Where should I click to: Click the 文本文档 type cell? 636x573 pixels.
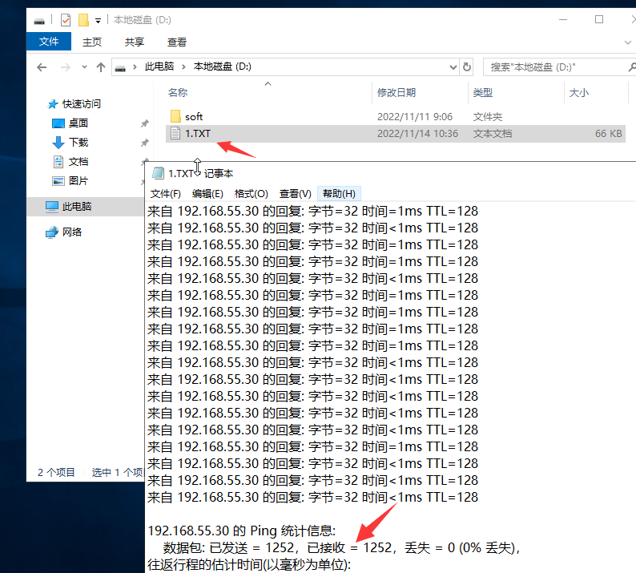click(493, 134)
